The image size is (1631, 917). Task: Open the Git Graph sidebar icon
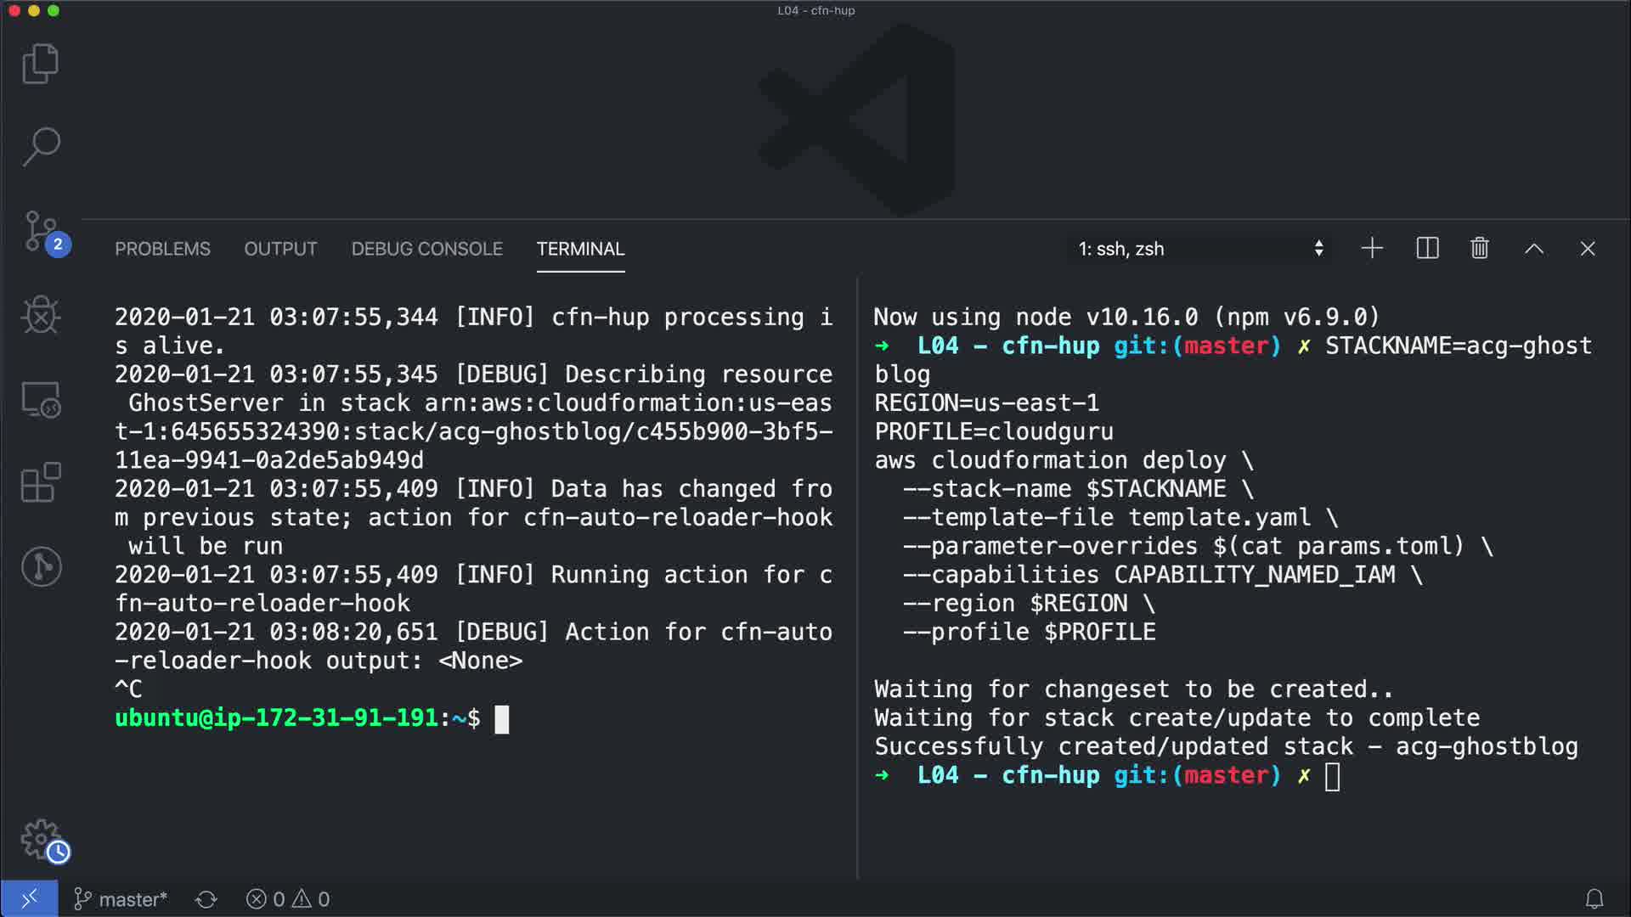tap(40, 566)
